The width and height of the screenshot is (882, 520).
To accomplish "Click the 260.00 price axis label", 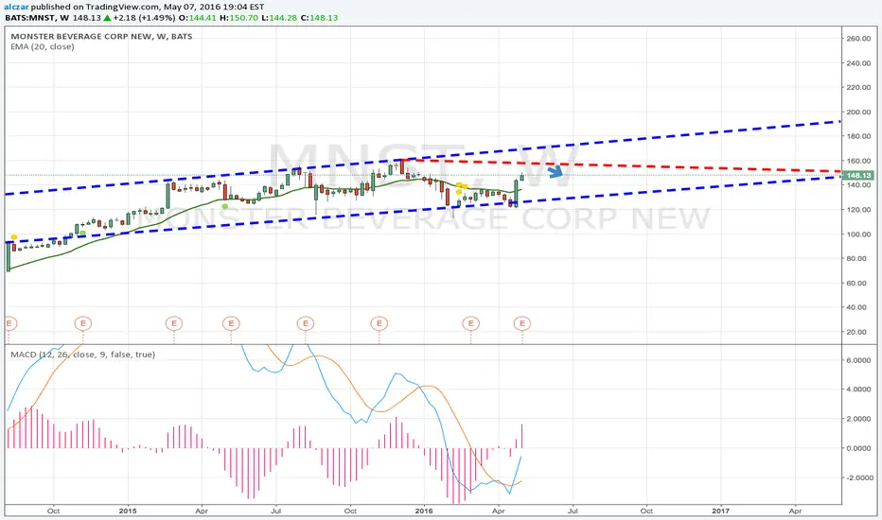I will coord(859,38).
